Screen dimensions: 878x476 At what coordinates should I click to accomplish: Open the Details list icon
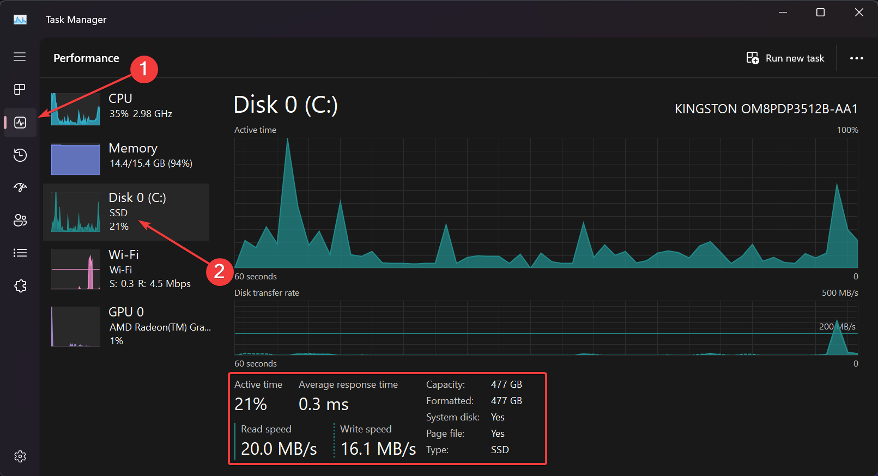(x=20, y=253)
